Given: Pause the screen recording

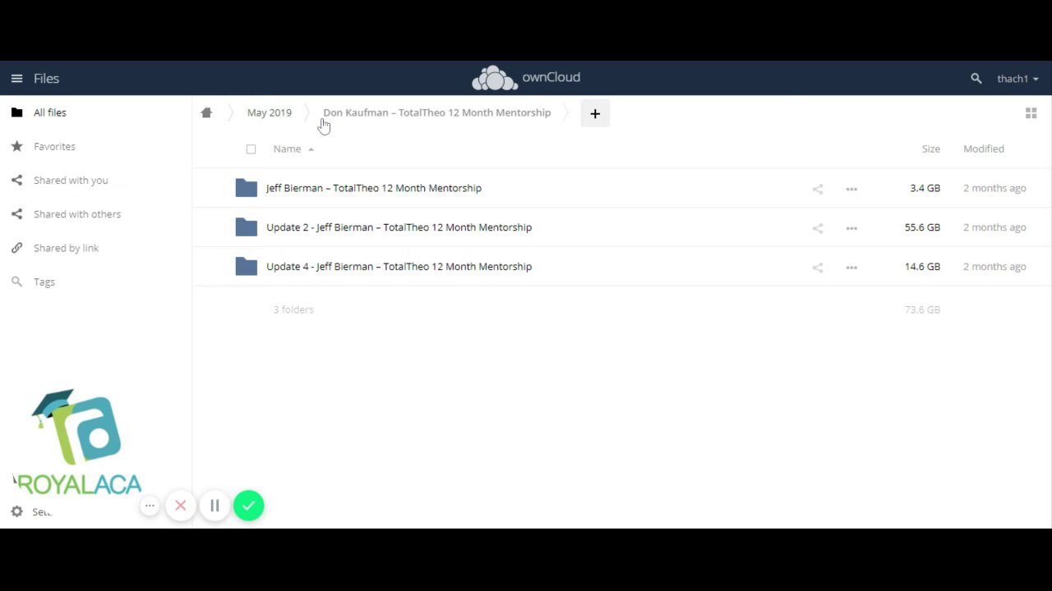Looking at the screenshot, I should (215, 506).
